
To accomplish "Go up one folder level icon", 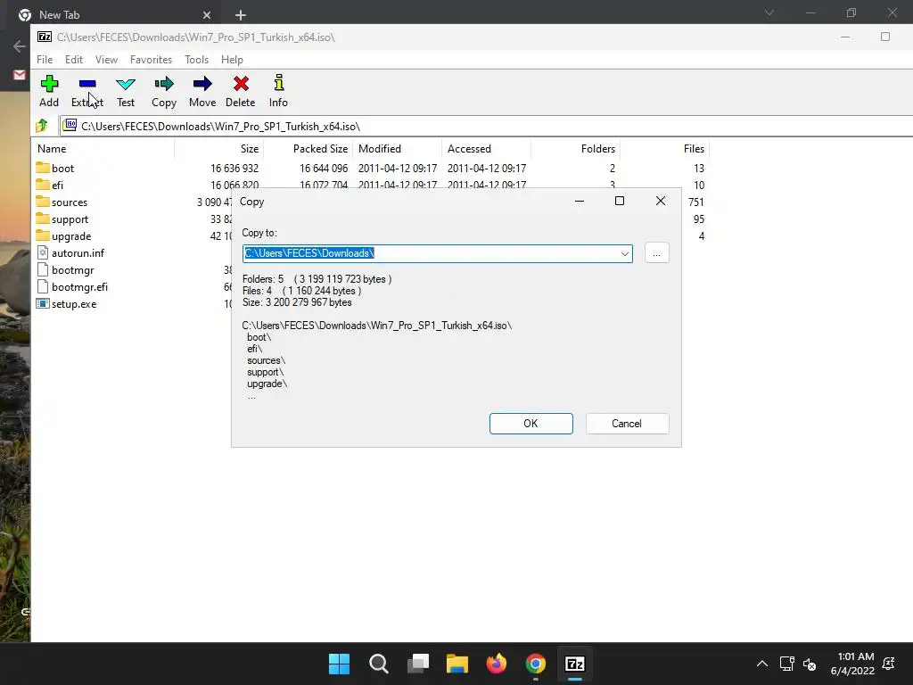I will (x=42, y=126).
